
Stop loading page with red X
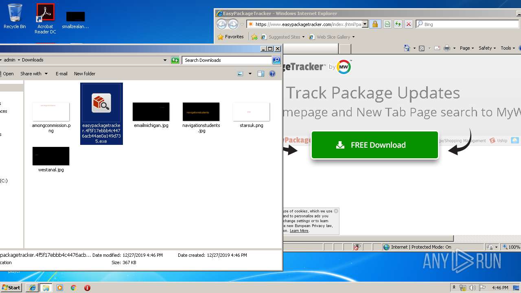[x=409, y=24]
